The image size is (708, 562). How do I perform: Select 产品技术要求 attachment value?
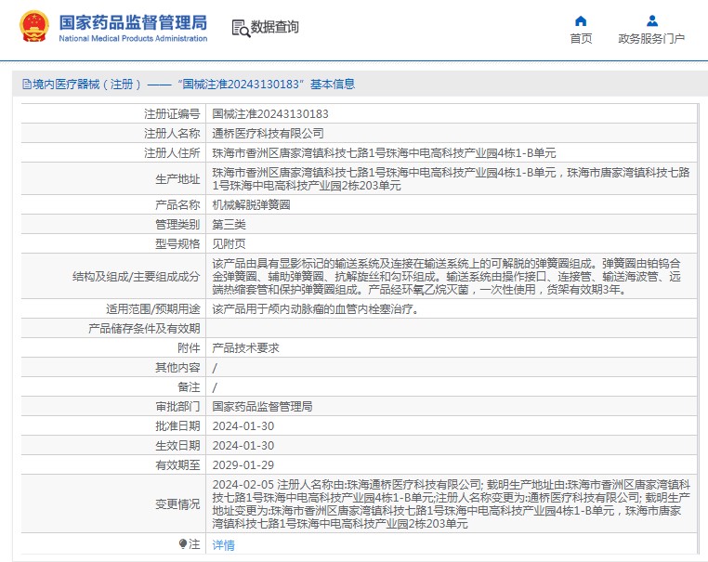tap(245, 348)
